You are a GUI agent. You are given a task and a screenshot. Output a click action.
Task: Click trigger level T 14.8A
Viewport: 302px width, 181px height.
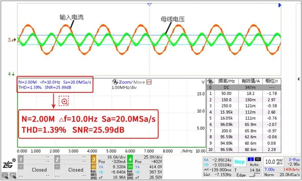(x=247, y=170)
